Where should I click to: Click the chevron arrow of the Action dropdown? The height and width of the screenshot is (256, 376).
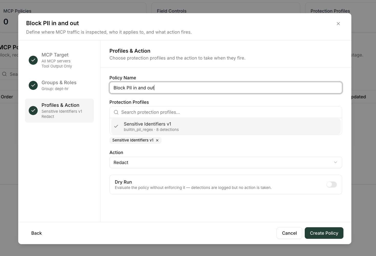point(335,162)
